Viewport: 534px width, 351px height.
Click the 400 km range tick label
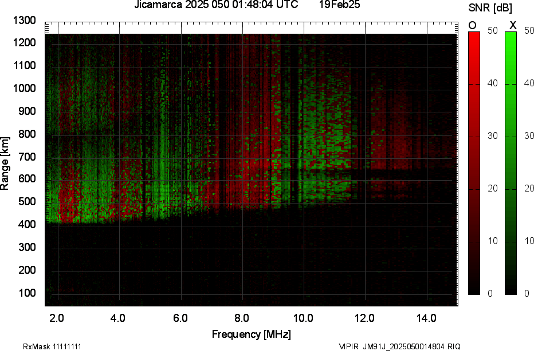[x=26, y=224]
